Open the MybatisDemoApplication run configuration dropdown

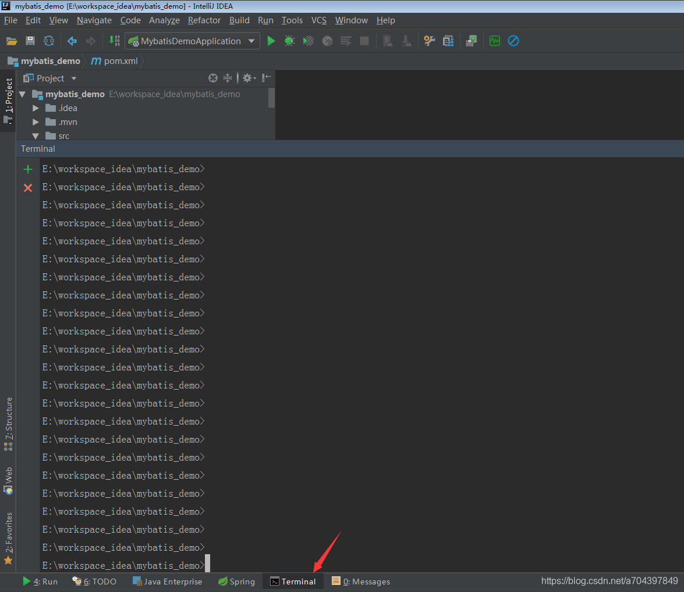coord(192,41)
